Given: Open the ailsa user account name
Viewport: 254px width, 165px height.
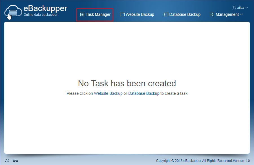Looking at the screenshot, I should pos(240,8).
